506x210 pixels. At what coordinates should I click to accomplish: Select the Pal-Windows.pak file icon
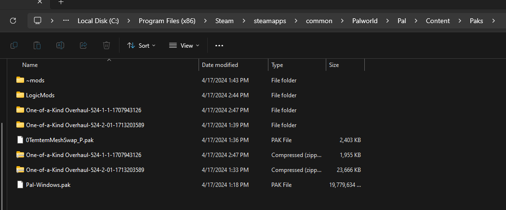pos(20,185)
